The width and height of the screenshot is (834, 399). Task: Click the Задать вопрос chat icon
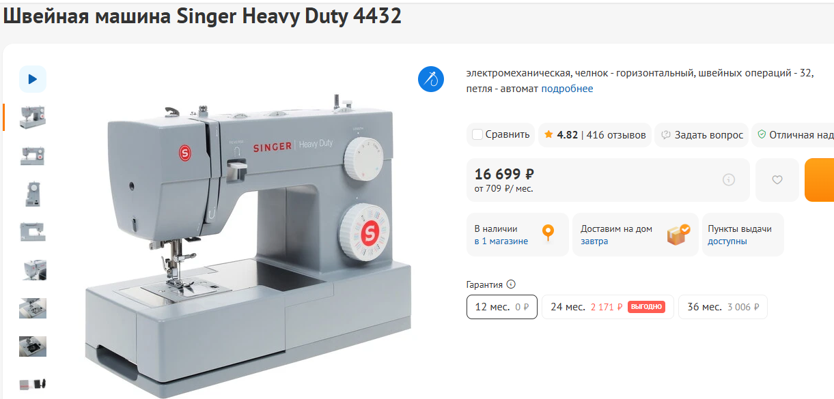point(666,135)
